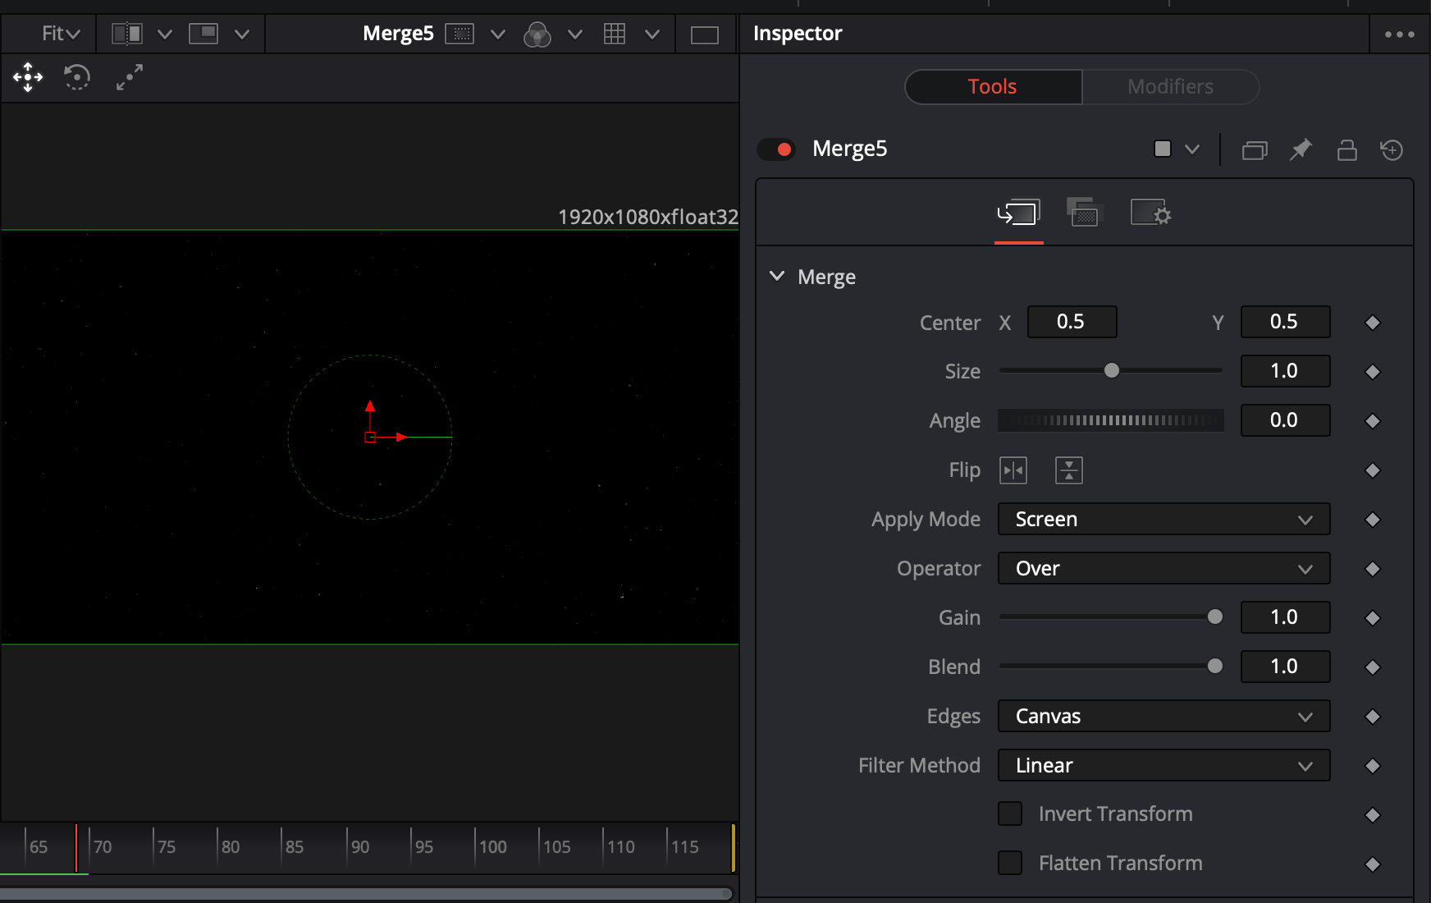Click the Size value field

coord(1285,371)
